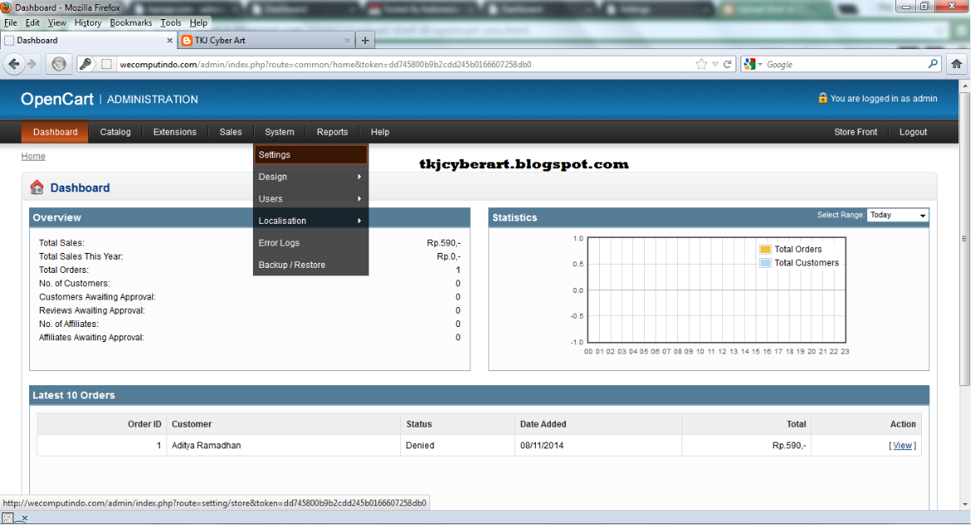Open Firefox Edit menu
Viewport: 971px width, 525px height.
click(x=32, y=23)
